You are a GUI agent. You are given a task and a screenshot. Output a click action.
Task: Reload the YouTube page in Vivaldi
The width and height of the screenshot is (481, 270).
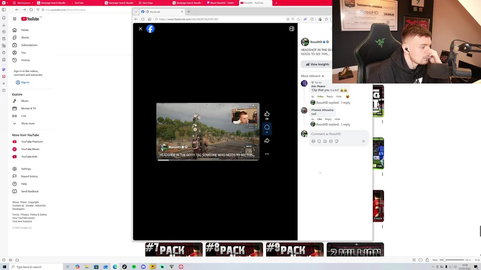coord(31,10)
